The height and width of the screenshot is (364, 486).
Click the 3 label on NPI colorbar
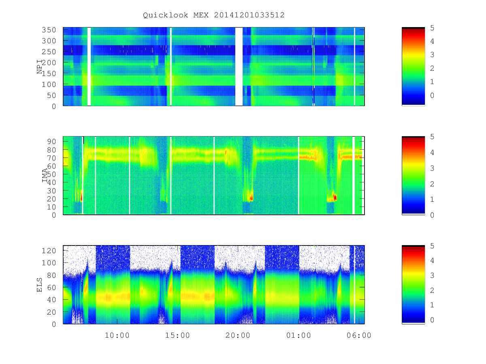pyautogui.click(x=432, y=55)
